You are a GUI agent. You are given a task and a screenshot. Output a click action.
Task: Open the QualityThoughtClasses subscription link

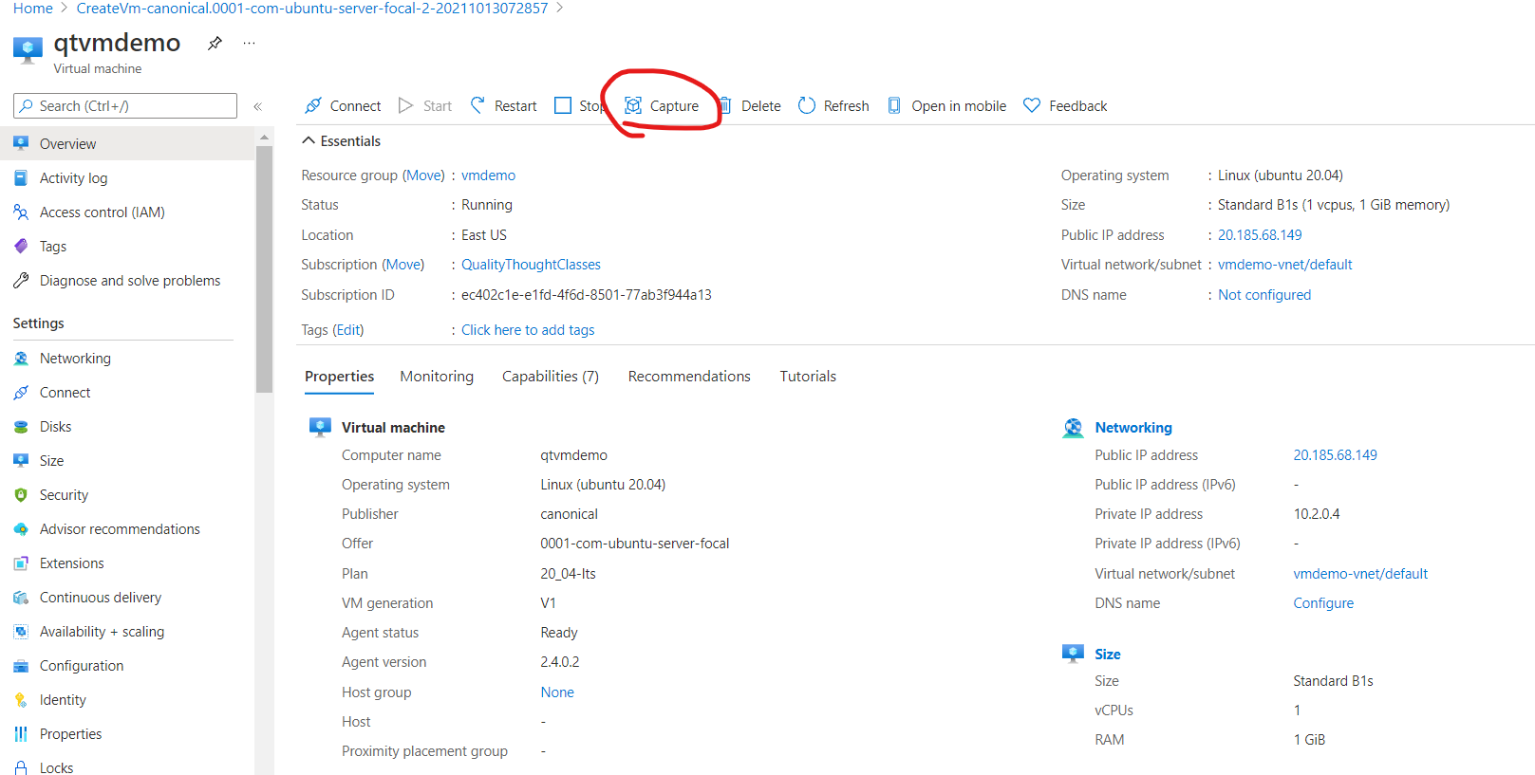[x=532, y=265]
